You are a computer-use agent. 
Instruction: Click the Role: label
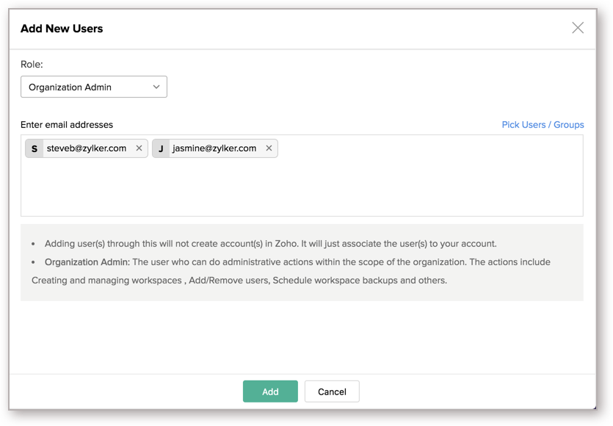point(32,64)
